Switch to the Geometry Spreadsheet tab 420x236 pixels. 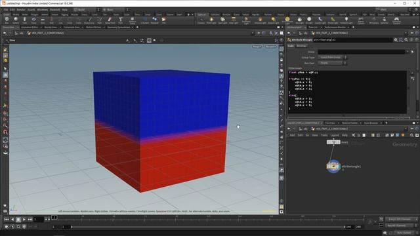coord(118,28)
